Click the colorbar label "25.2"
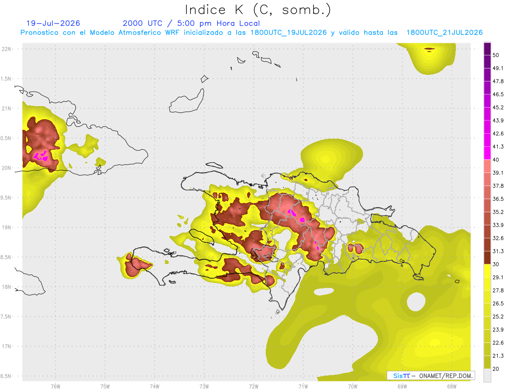Screen dimensions: 507x392 tap(498, 317)
